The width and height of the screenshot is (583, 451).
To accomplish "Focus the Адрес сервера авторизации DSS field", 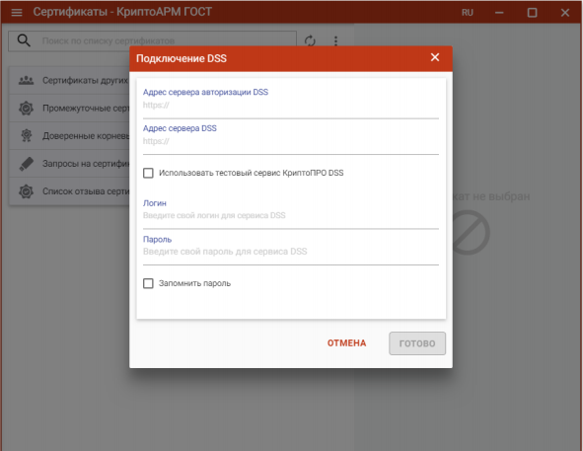I will coord(291,106).
